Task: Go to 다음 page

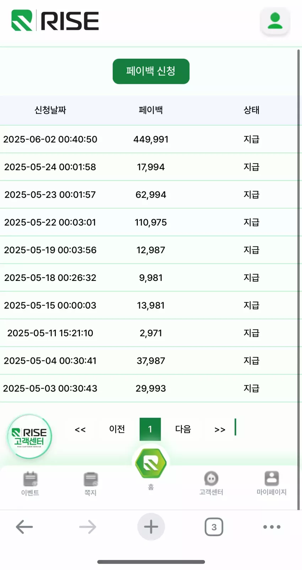Action: click(183, 429)
